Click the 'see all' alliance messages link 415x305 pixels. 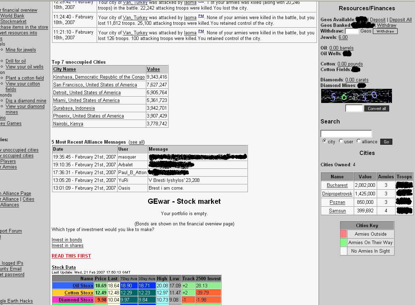[137, 142]
